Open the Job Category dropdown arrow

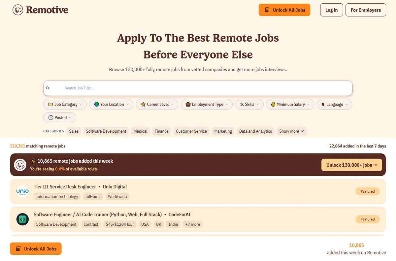click(x=81, y=104)
